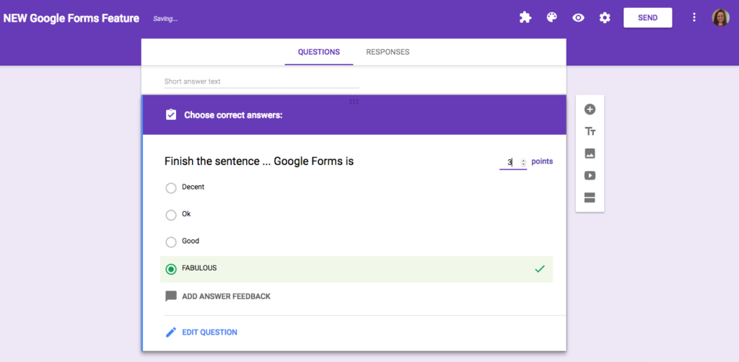Click the clipboard check answer key icon
The image size is (739, 362).
point(171,115)
